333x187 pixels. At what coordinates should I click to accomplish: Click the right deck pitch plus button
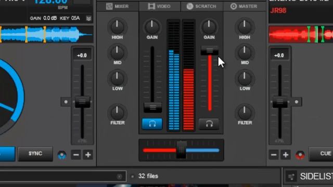click(x=286, y=155)
